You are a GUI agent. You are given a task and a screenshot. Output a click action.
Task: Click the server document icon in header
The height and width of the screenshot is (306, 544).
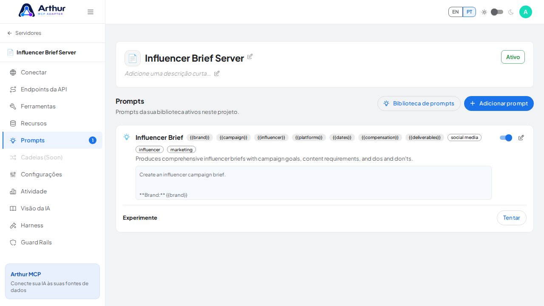click(x=133, y=58)
